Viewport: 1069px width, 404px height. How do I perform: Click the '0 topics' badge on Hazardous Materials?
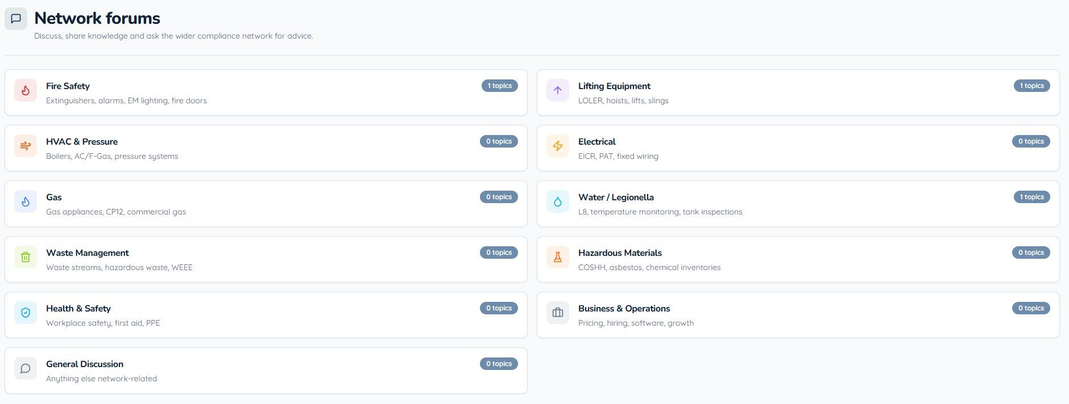pyautogui.click(x=1031, y=253)
